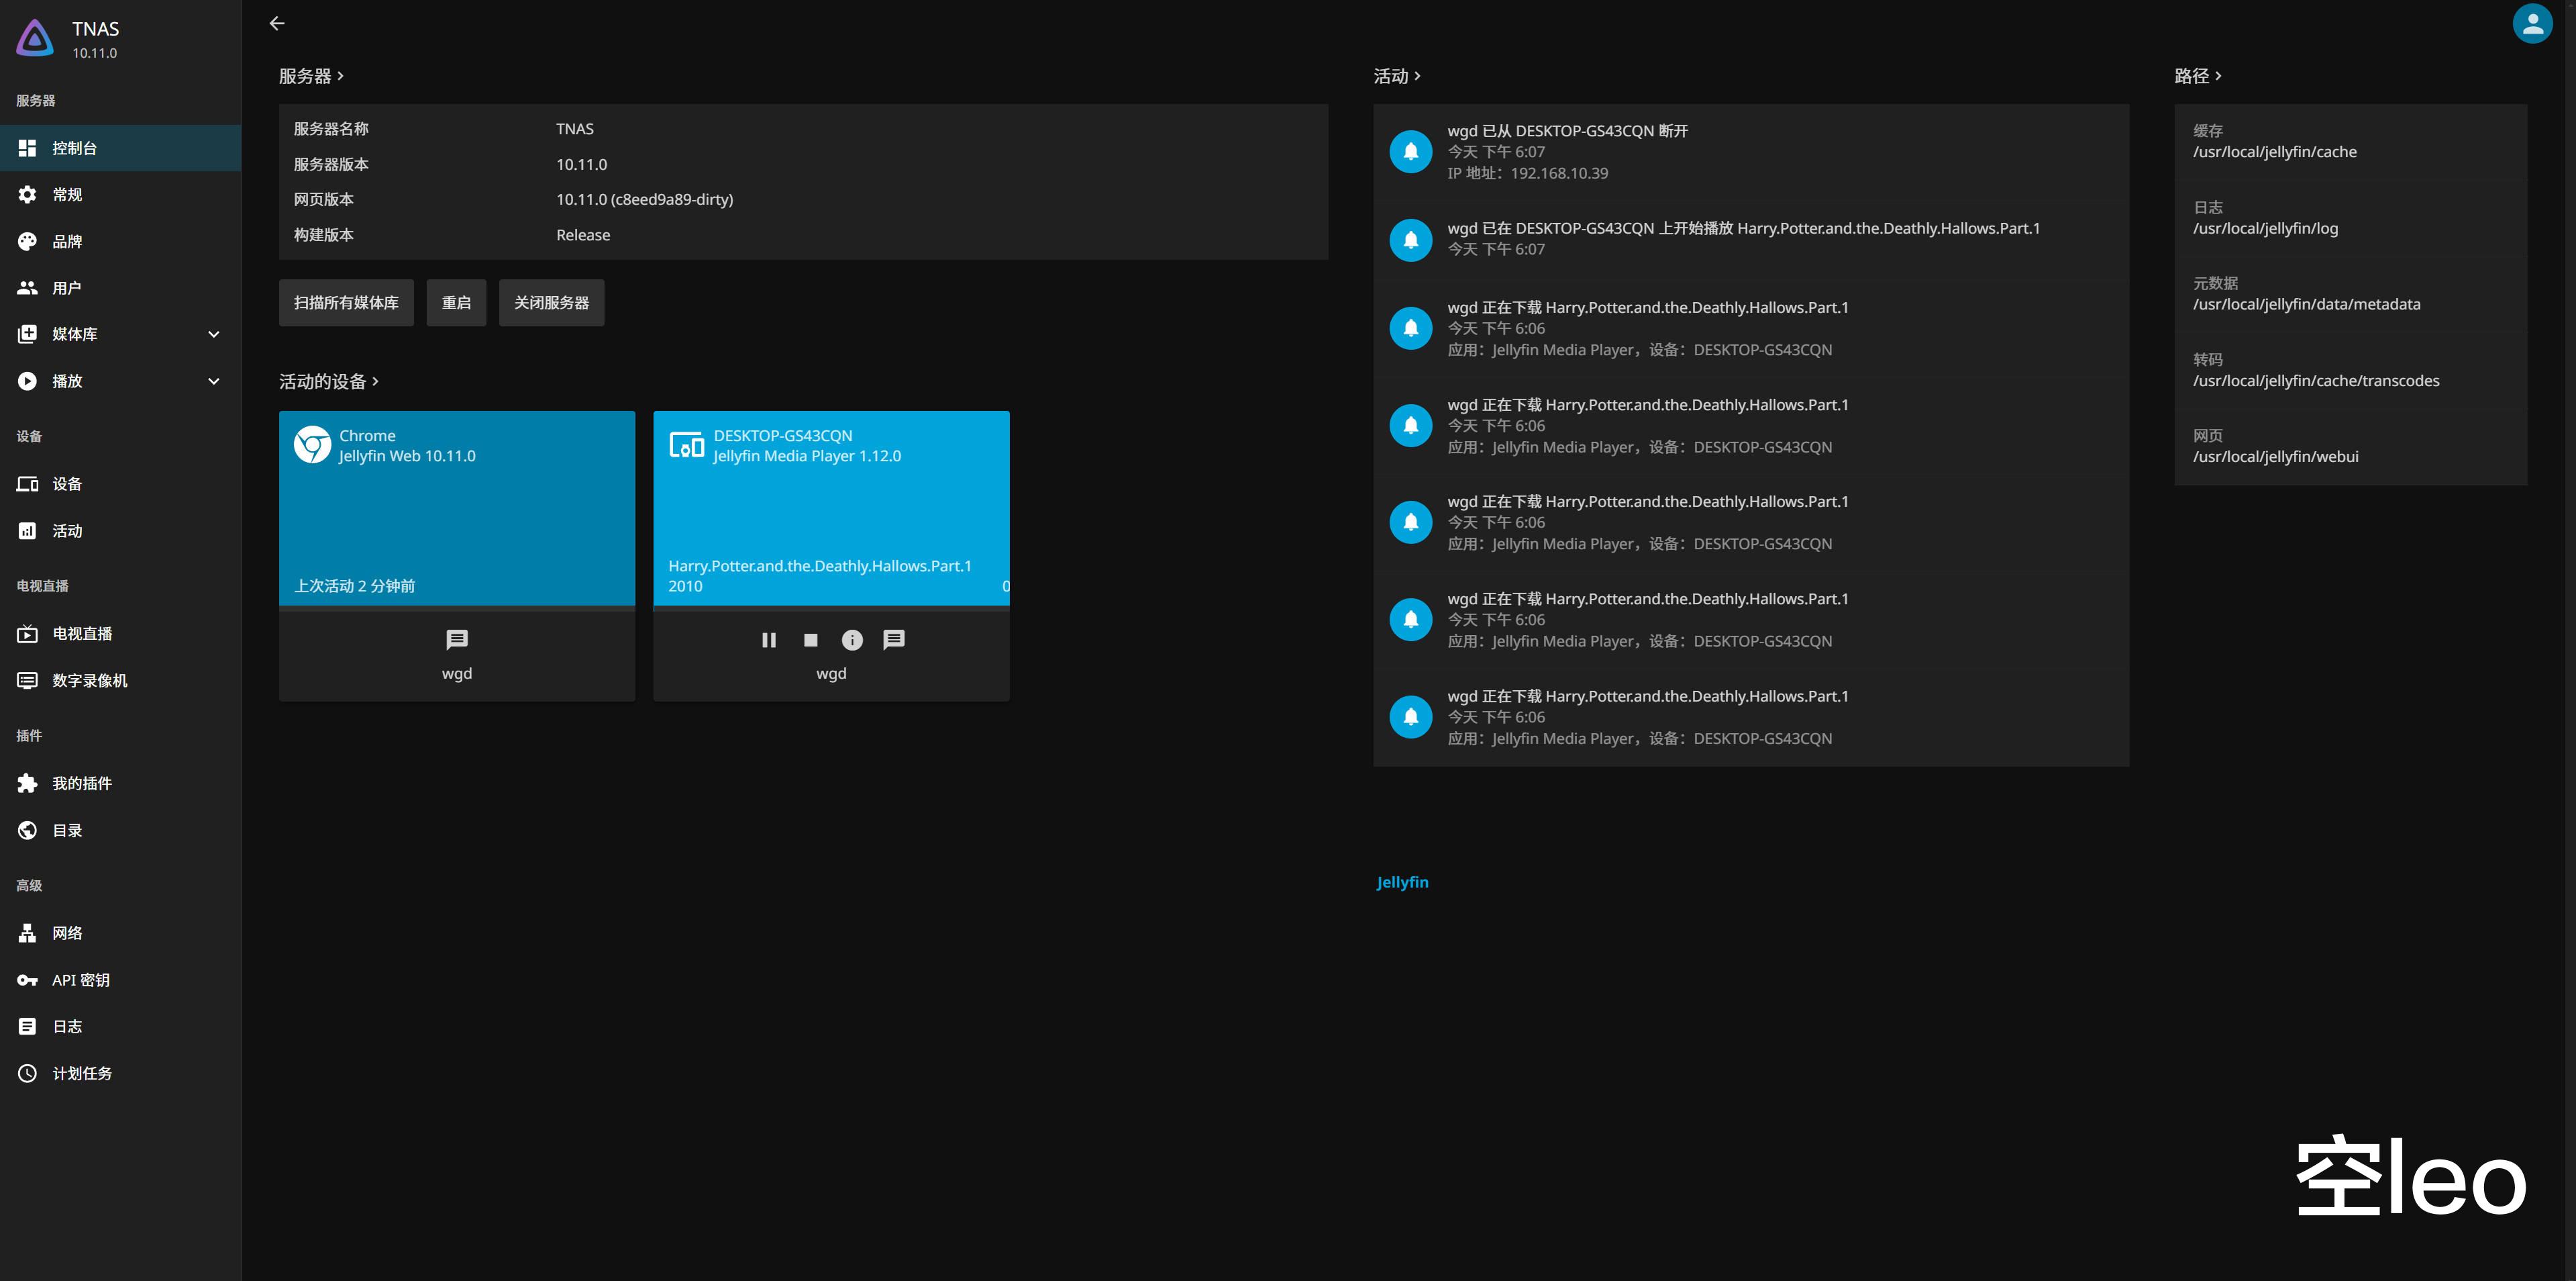
Task: Pause playback on DESKTOP-GS43CQN device
Action: click(x=768, y=640)
